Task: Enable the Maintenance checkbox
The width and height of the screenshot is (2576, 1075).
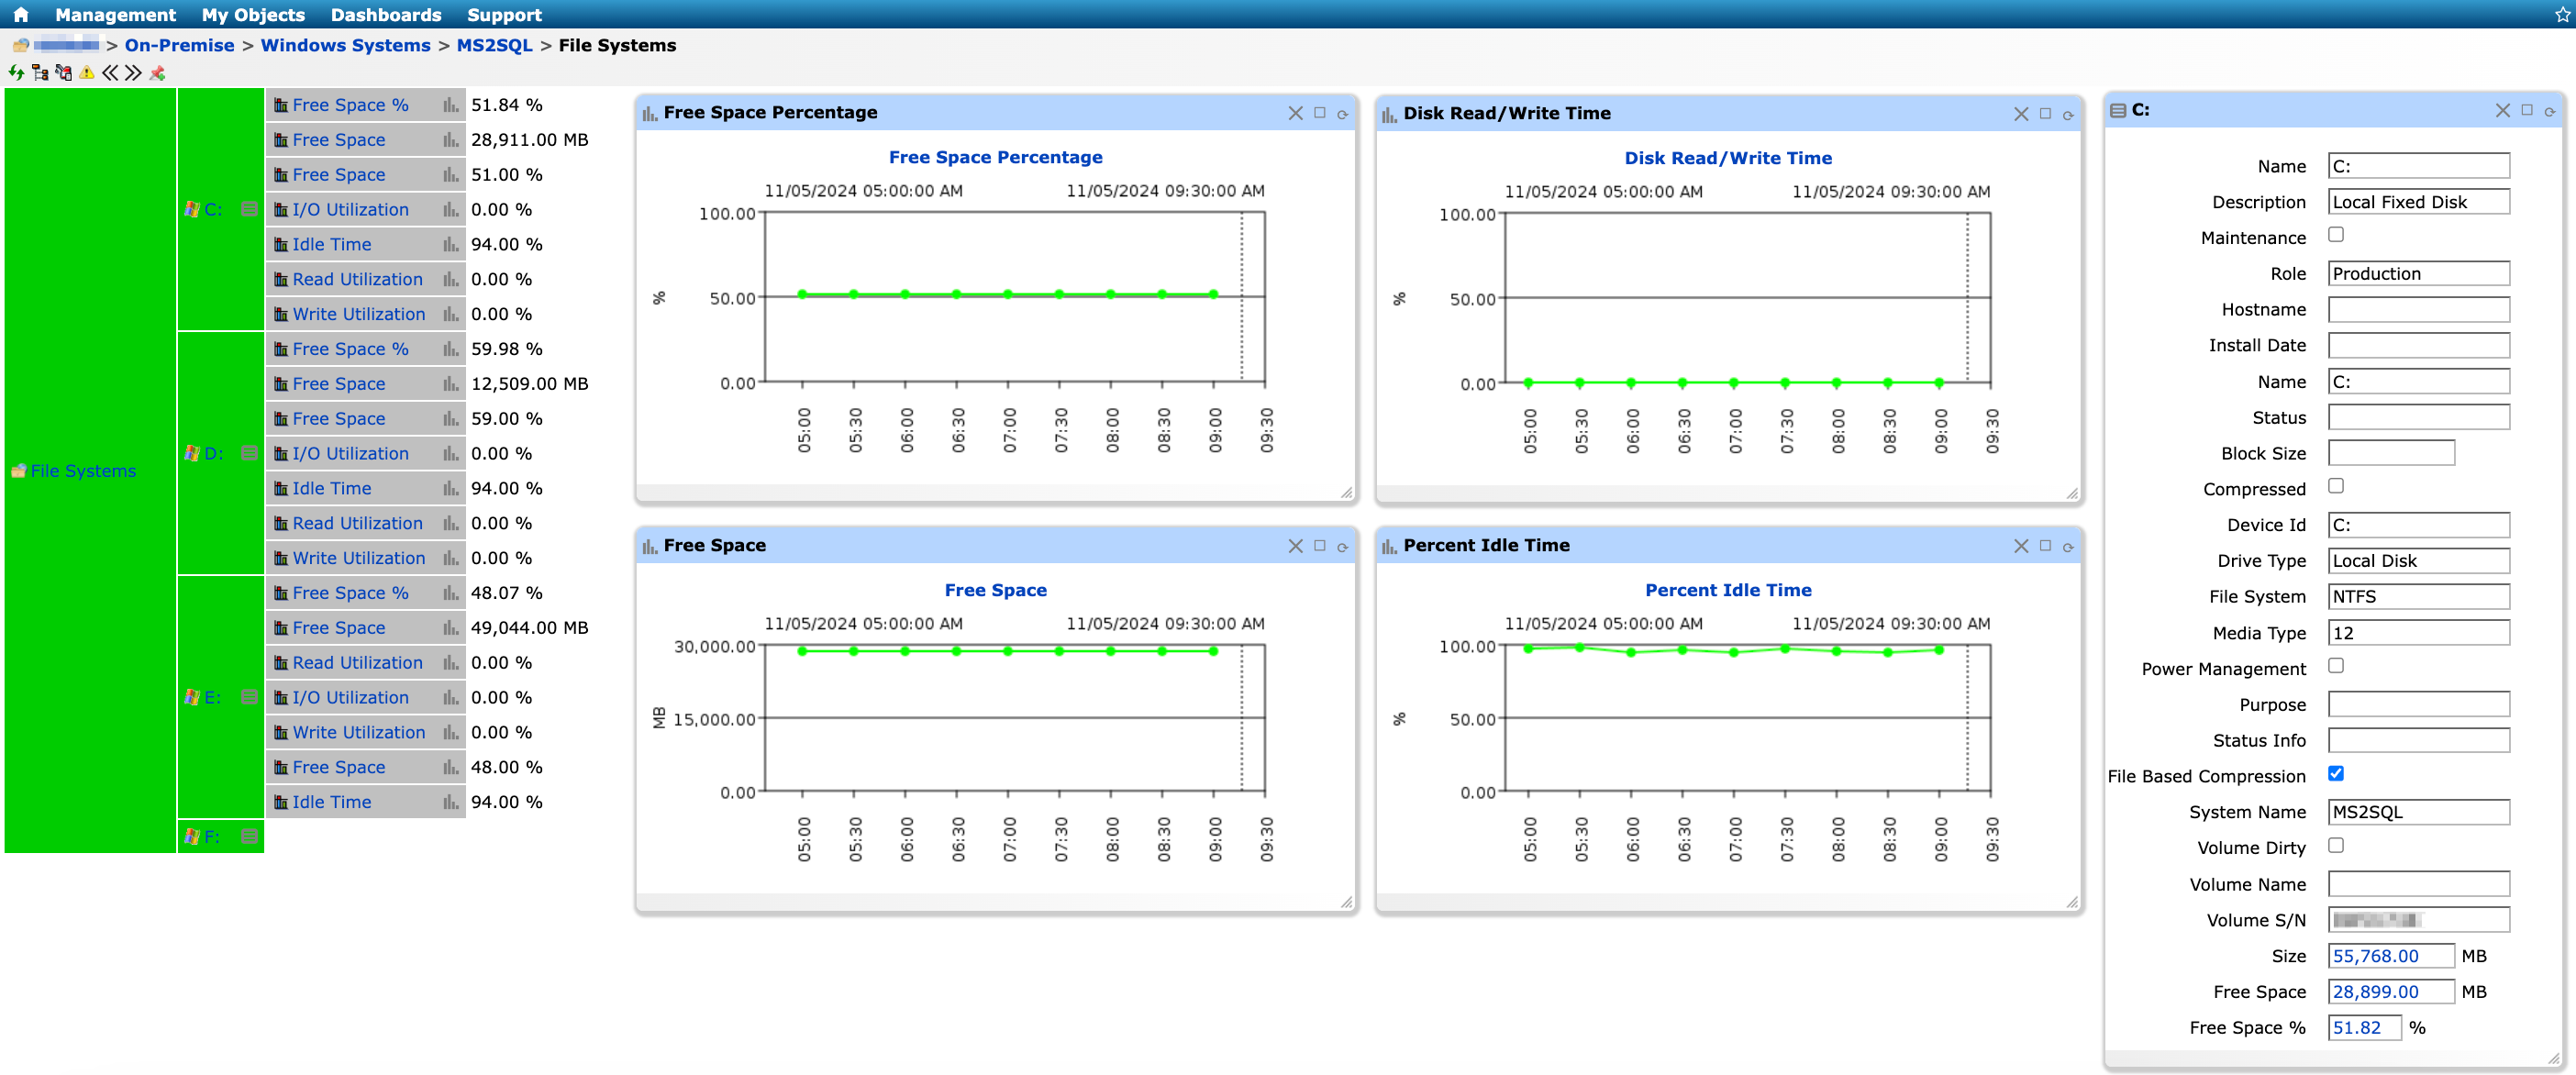Action: coord(2336,235)
